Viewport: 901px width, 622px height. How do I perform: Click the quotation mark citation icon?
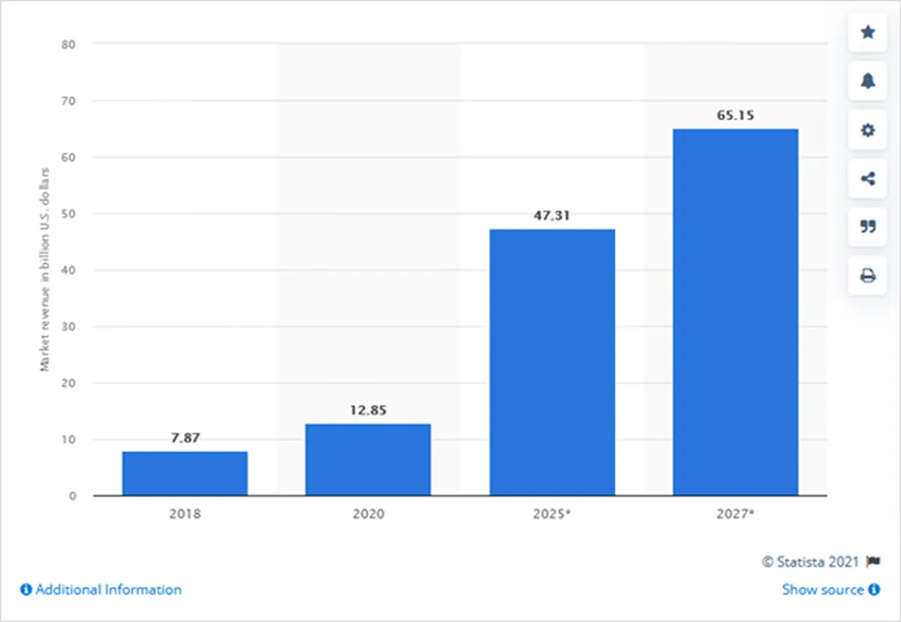pyautogui.click(x=867, y=228)
